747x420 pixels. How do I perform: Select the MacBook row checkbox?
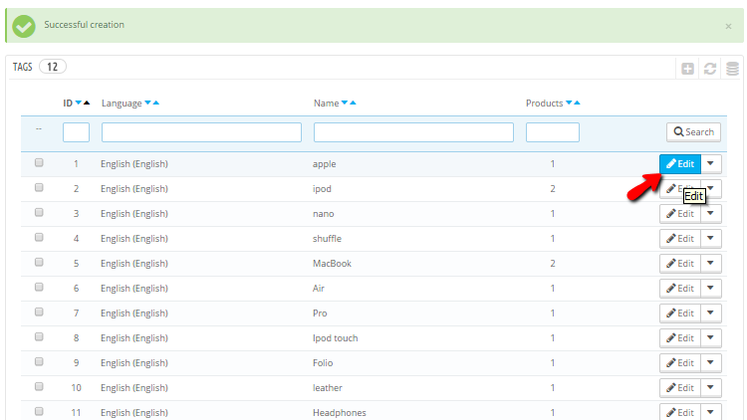pos(39,263)
